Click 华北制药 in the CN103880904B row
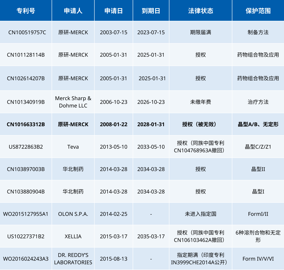 (73, 192)
